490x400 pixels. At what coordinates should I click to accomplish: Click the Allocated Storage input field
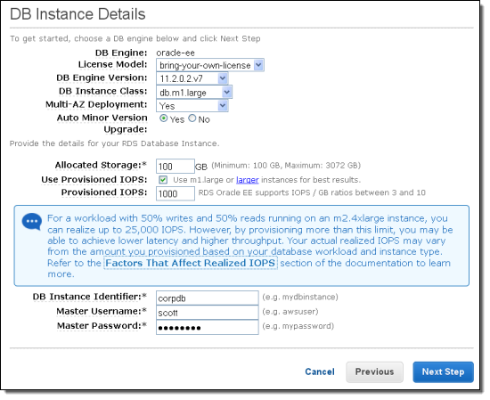tap(176, 167)
